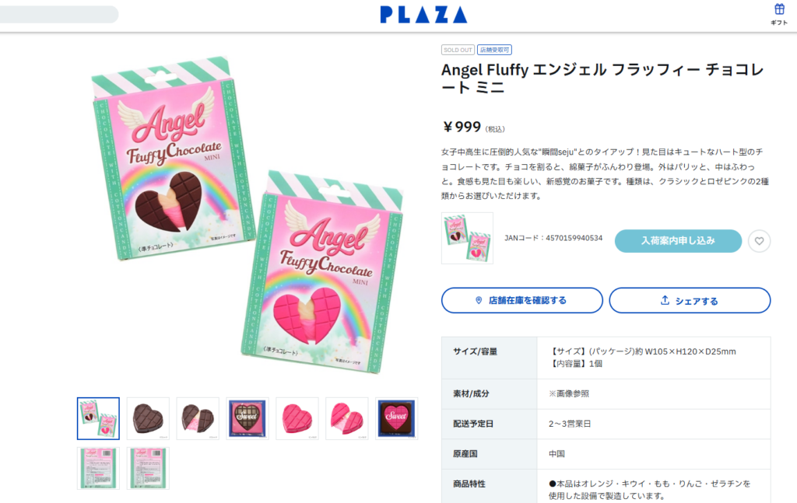Click the main Angel Fluffy Chocolate product image

[x=248, y=215]
